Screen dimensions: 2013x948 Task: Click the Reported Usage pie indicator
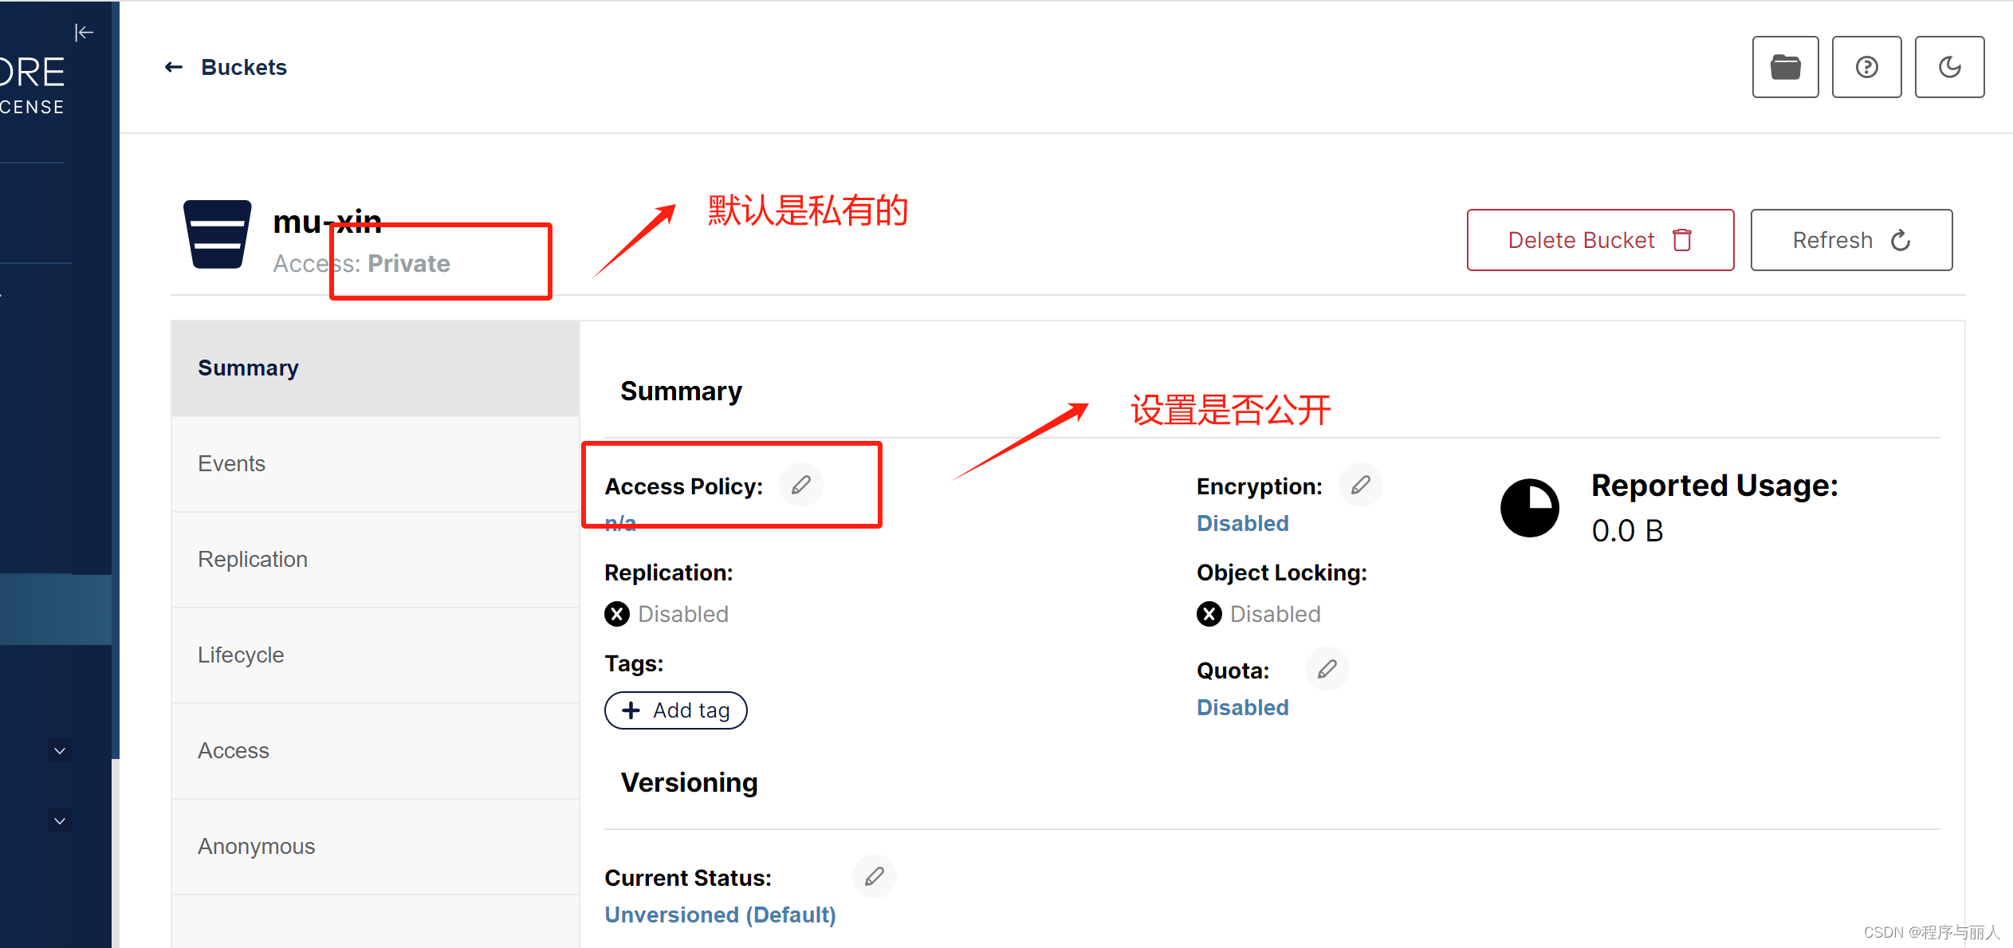coord(1529,508)
